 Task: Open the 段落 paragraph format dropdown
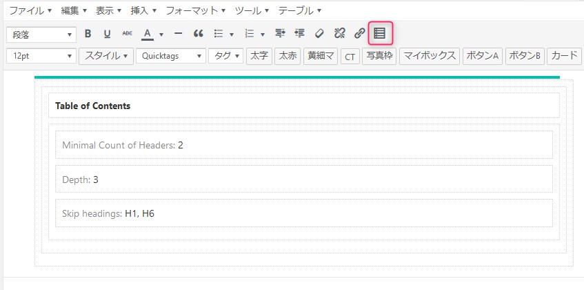coord(41,34)
